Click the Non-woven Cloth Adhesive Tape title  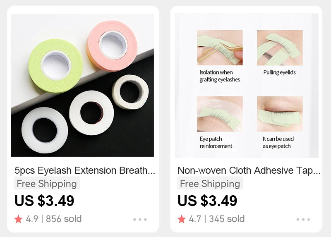[x=249, y=170]
